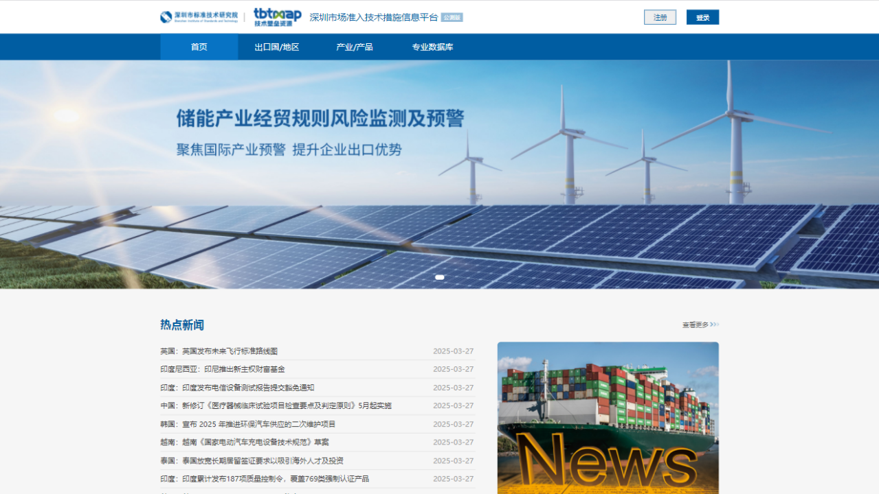Click the carousel slide indicator dot
This screenshot has width=879, height=494.
tap(440, 277)
